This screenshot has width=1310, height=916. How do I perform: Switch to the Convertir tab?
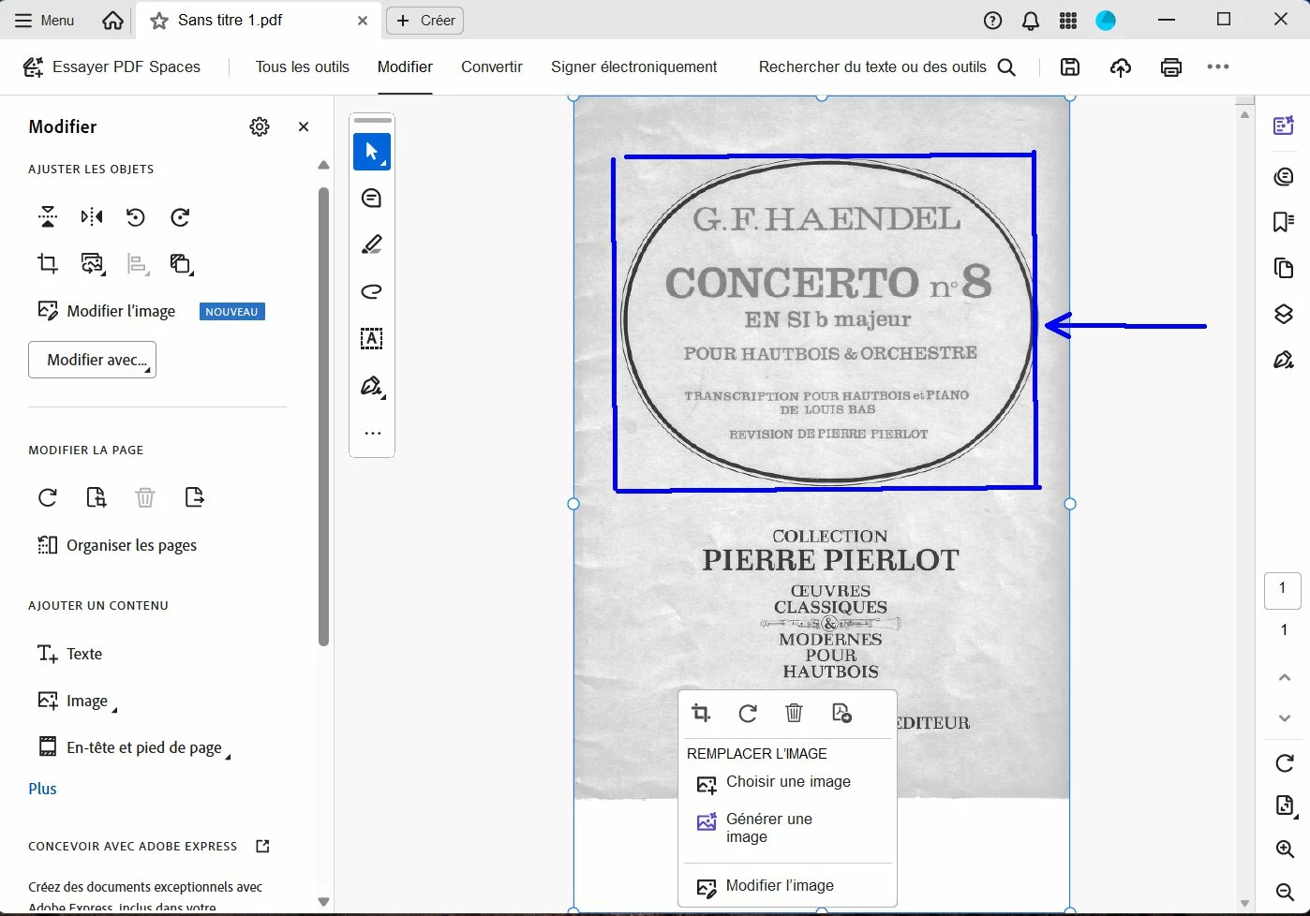pyautogui.click(x=492, y=66)
